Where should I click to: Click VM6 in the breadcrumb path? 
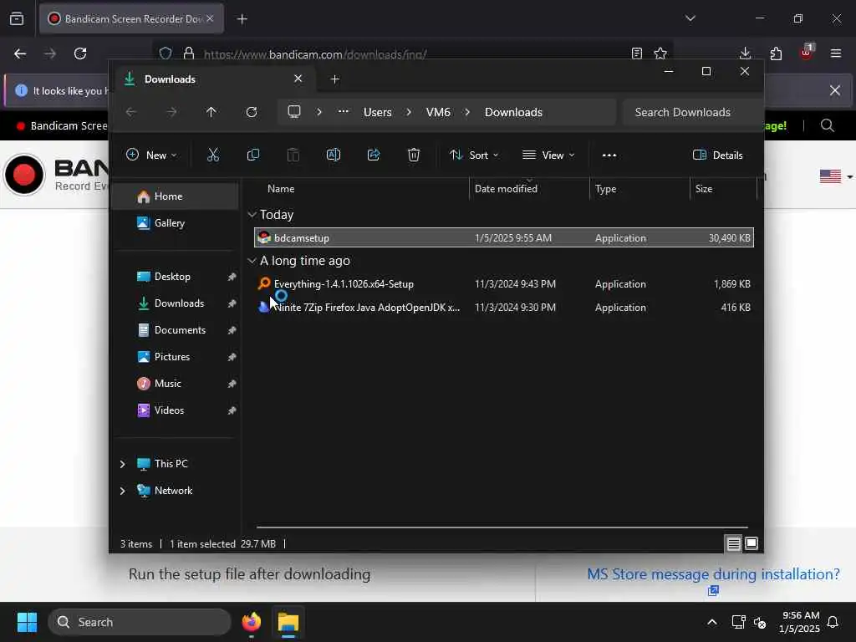[x=438, y=113]
